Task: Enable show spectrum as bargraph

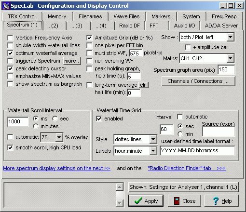Action: [10, 84]
